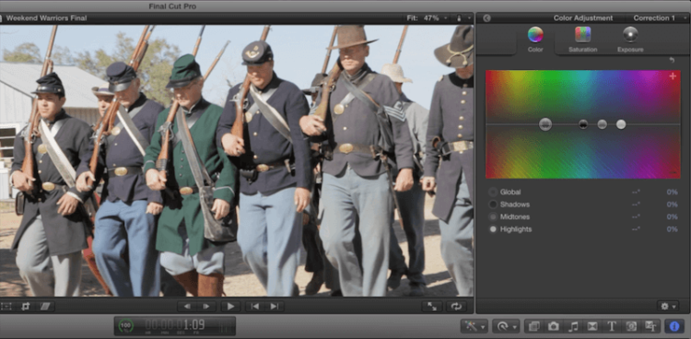Enable the Crop tool in the viewer
The image size is (691, 339).
point(26,307)
